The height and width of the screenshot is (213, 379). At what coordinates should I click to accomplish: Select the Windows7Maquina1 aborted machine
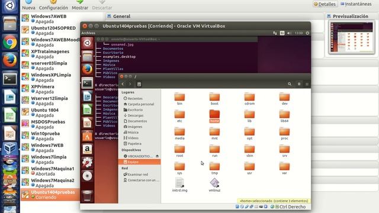coord(50,171)
